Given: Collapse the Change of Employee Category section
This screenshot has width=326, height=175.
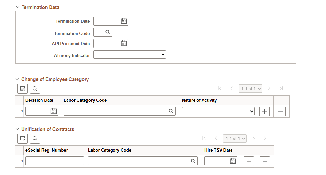Looking at the screenshot, I should coord(17,79).
